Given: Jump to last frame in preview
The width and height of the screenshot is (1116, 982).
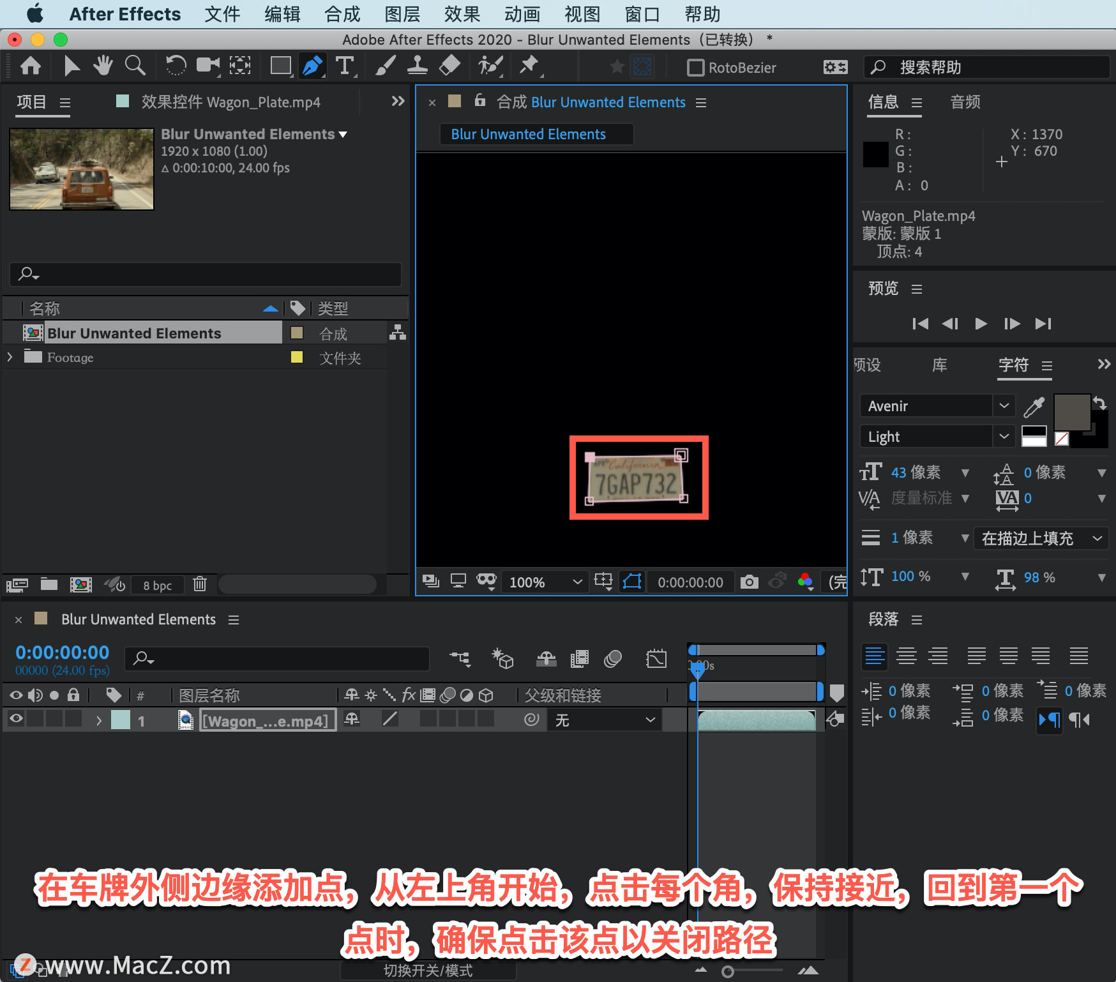Looking at the screenshot, I should click(1043, 324).
